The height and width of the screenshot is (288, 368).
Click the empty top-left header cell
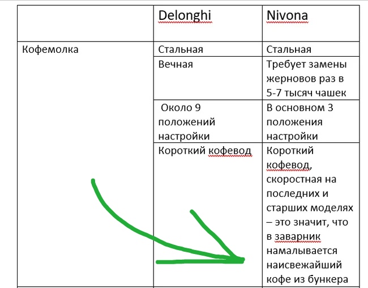pyautogui.click(x=85, y=23)
